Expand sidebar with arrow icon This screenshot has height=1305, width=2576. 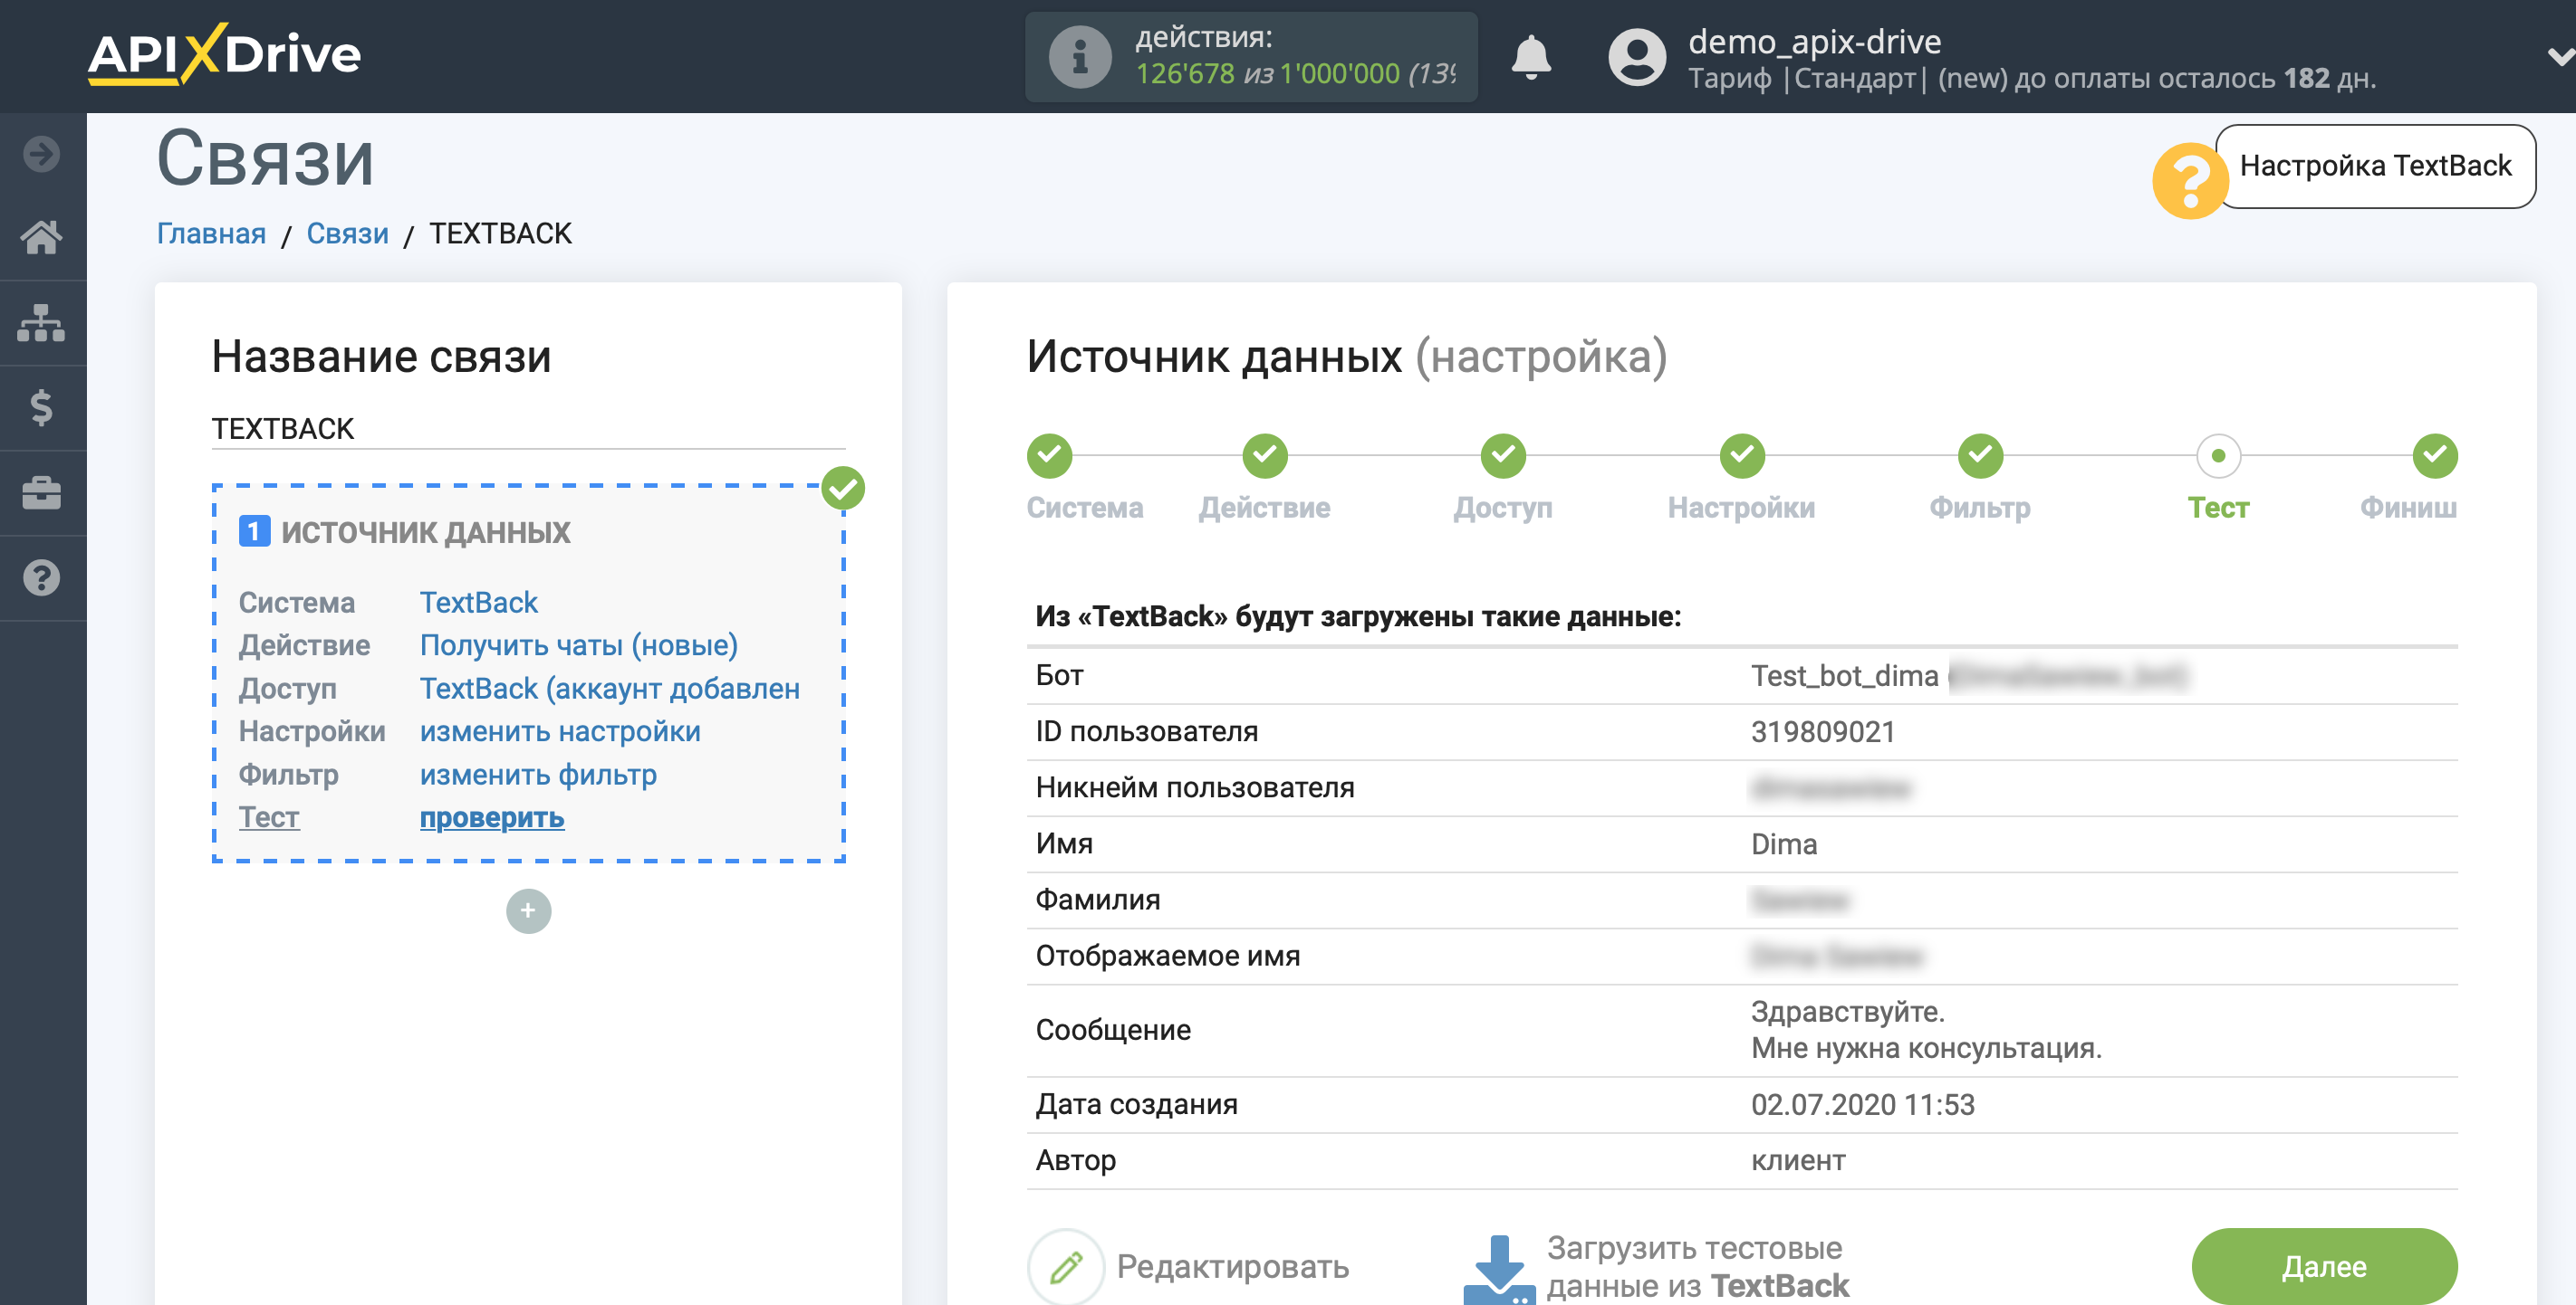(42, 154)
